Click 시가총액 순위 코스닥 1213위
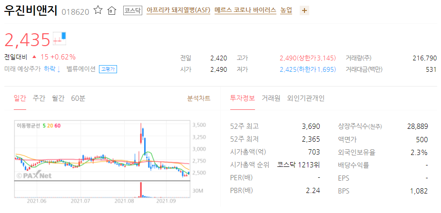This screenshot has width=441, height=213. tap(299, 165)
